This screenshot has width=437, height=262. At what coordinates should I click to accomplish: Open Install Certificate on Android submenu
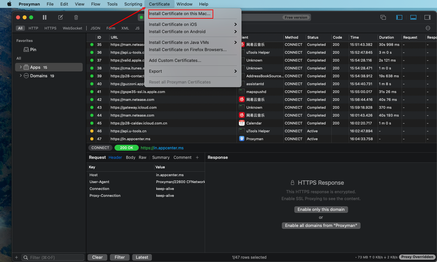point(193,31)
